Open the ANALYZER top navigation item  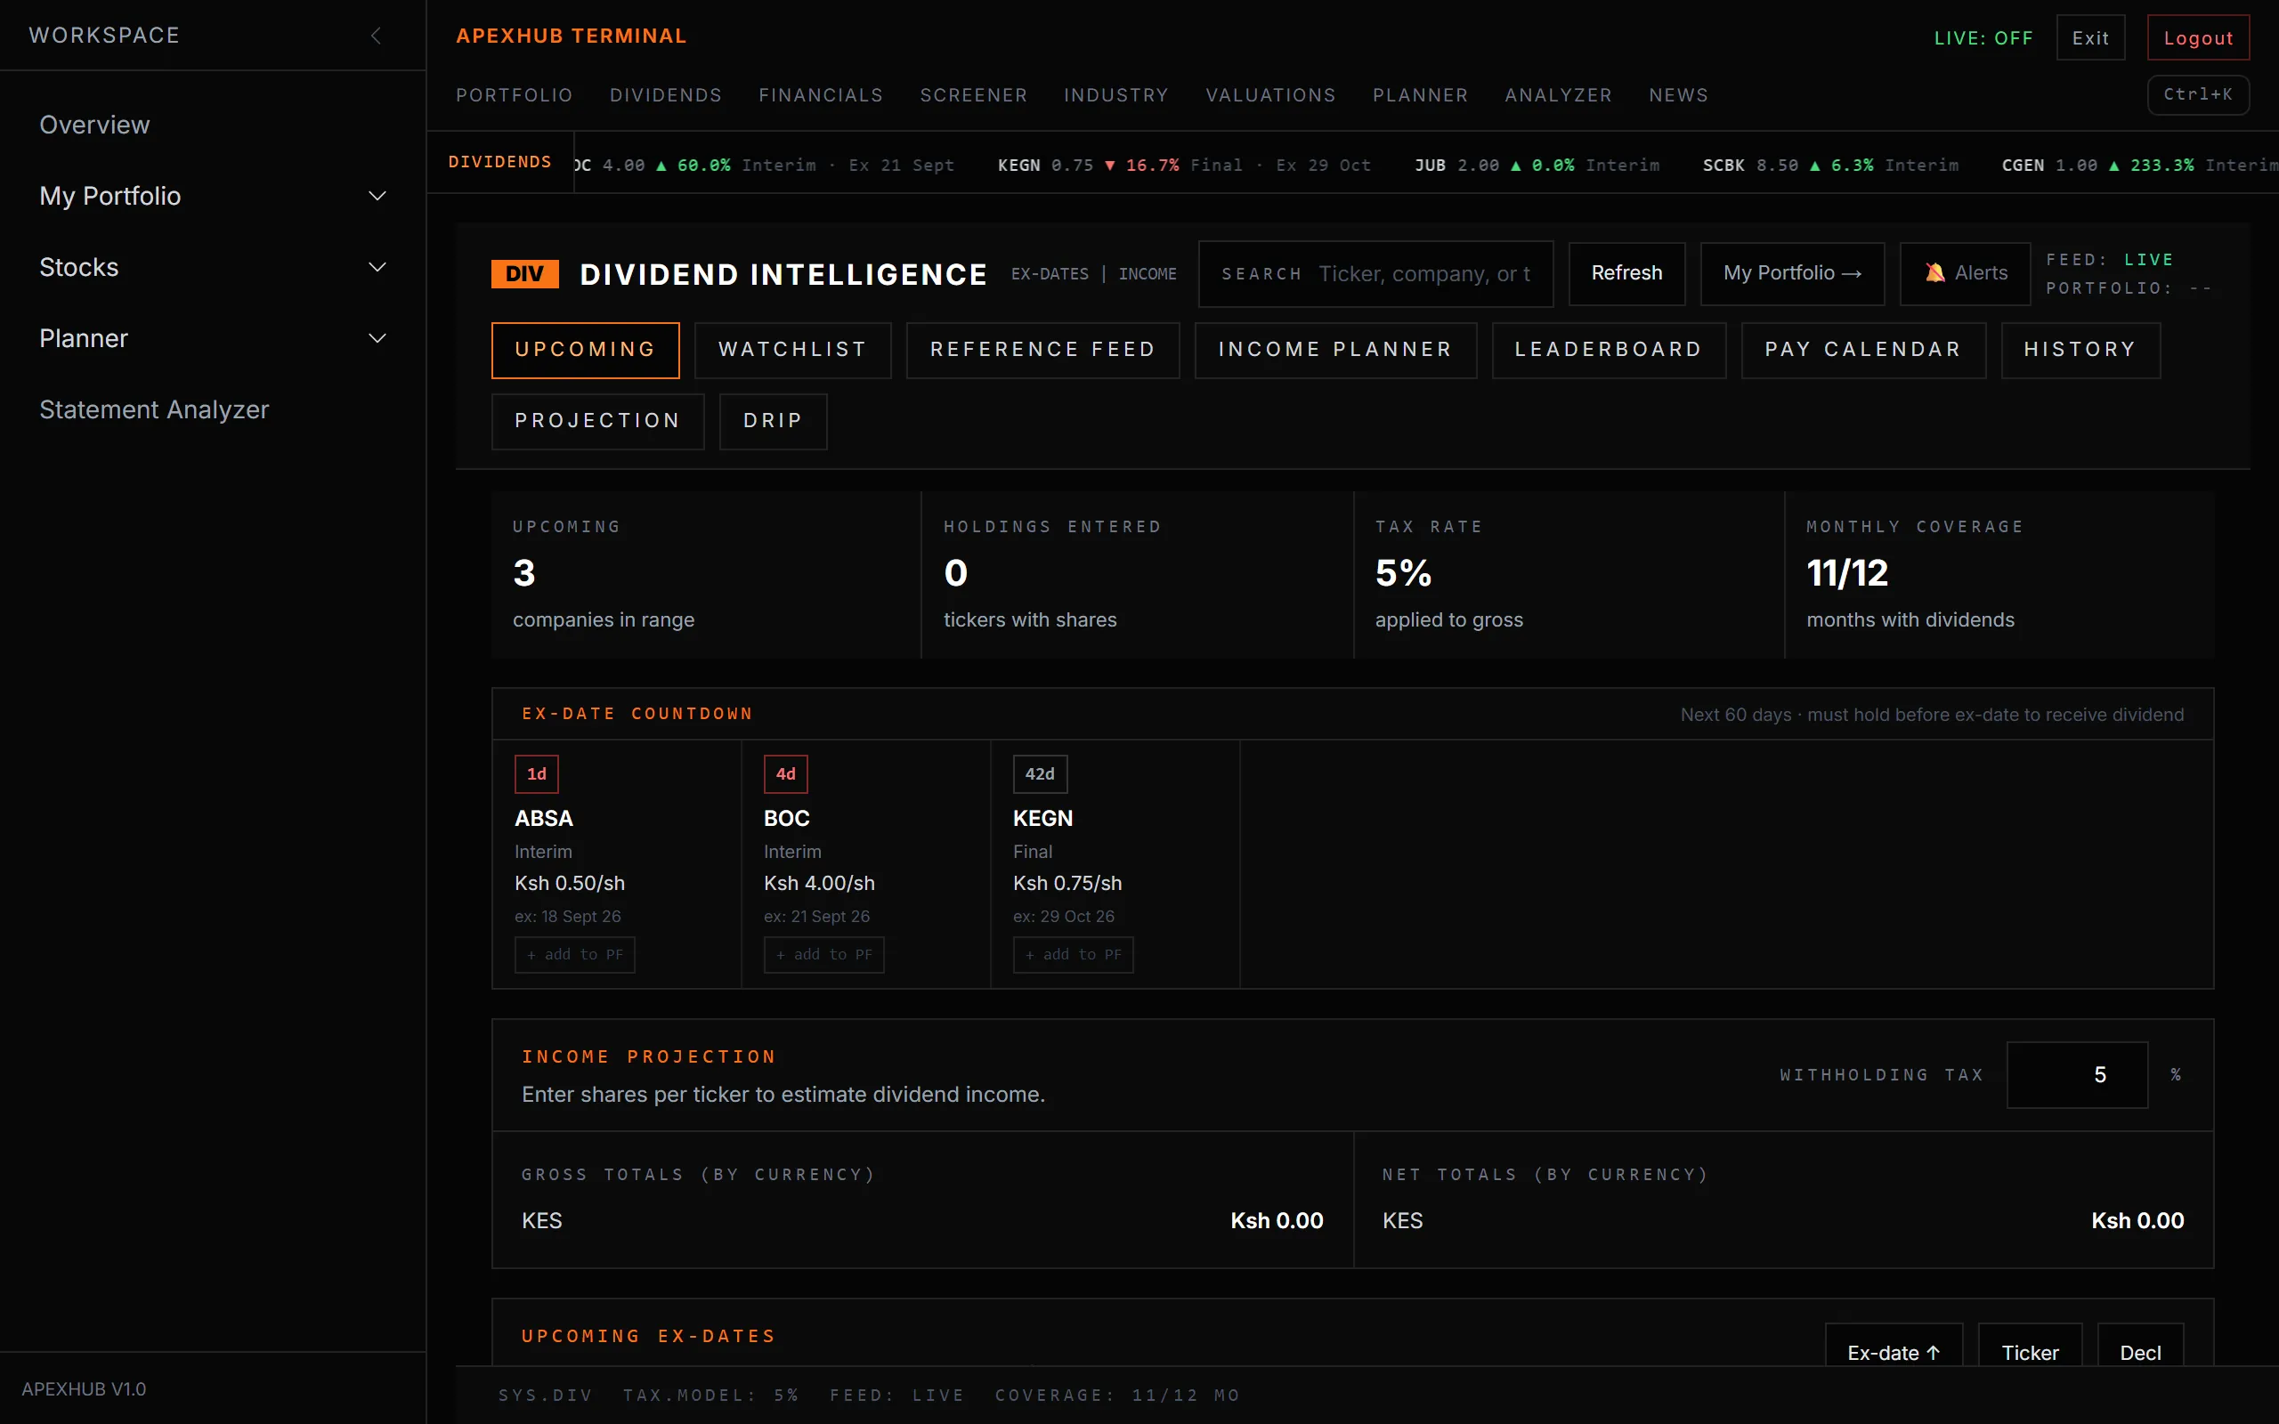click(x=1559, y=95)
